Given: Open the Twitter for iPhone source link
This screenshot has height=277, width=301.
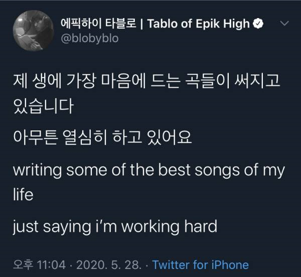Looking at the screenshot, I should (200, 264).
